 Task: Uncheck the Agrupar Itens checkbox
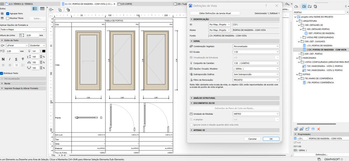coord(7,13)
